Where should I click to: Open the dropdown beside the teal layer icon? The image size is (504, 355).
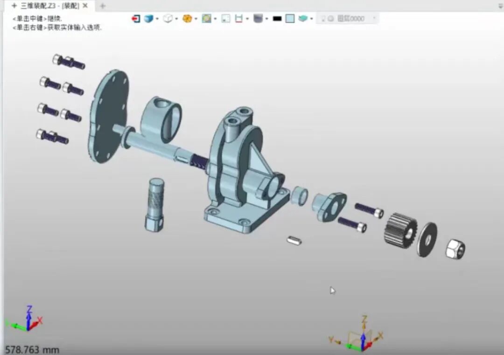coord(311,19)
